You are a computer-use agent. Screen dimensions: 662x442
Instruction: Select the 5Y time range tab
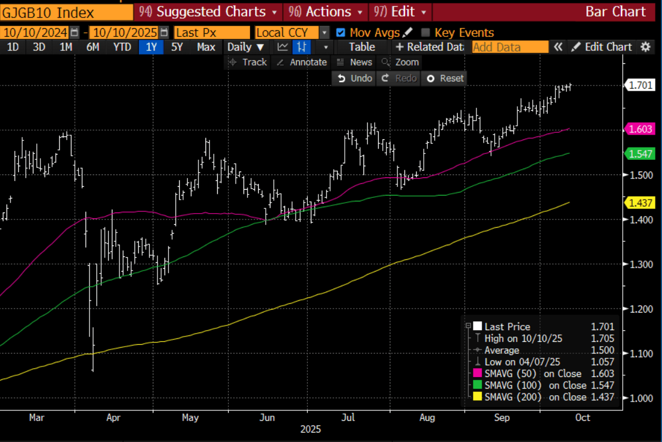tap(177, 47)
